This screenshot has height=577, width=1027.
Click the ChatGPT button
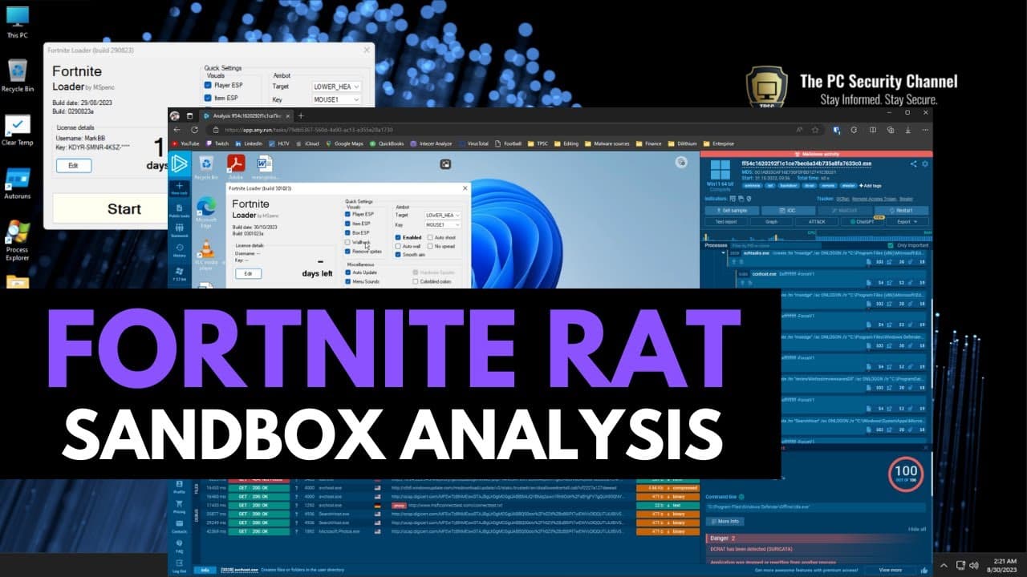pyautogui.click(x=863, y=221)
